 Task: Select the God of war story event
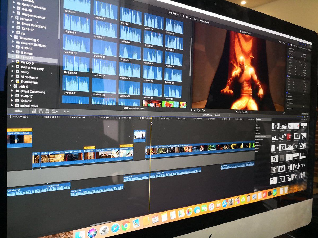[32, 68]
